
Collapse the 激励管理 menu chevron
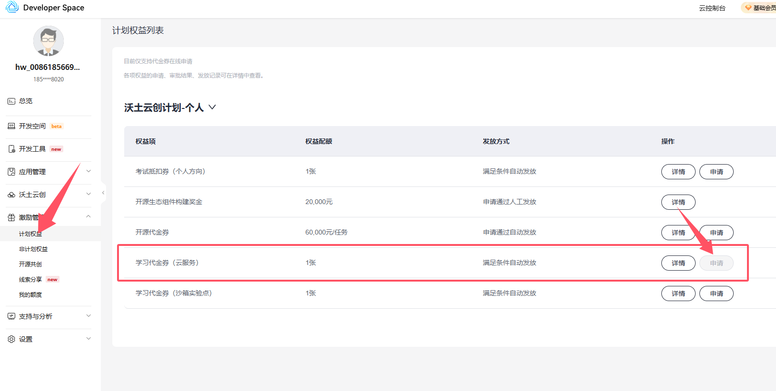pos(88,216)
